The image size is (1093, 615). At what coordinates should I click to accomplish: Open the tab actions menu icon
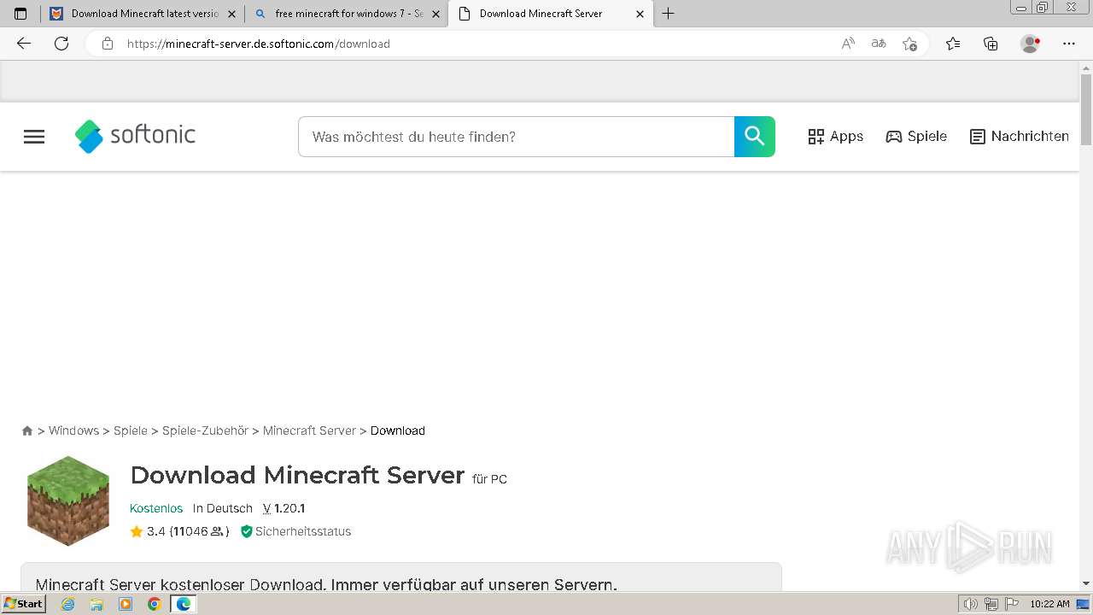click(20, 14)
